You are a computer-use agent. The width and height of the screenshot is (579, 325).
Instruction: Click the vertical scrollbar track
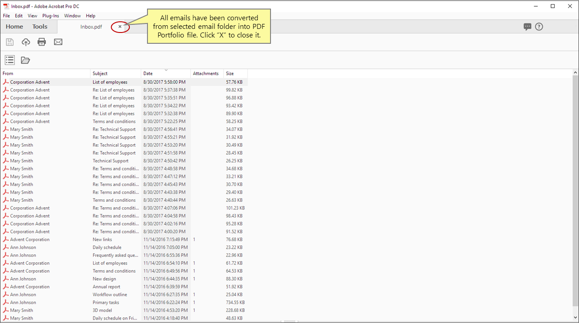[x=575, y=194]
